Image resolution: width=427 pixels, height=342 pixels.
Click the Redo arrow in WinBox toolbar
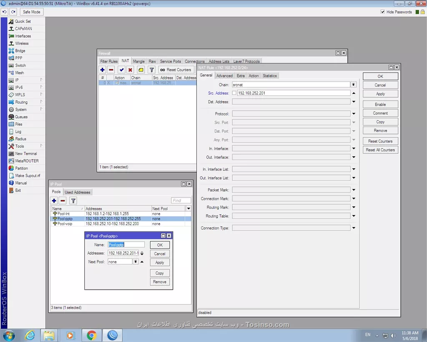[13, 12]
